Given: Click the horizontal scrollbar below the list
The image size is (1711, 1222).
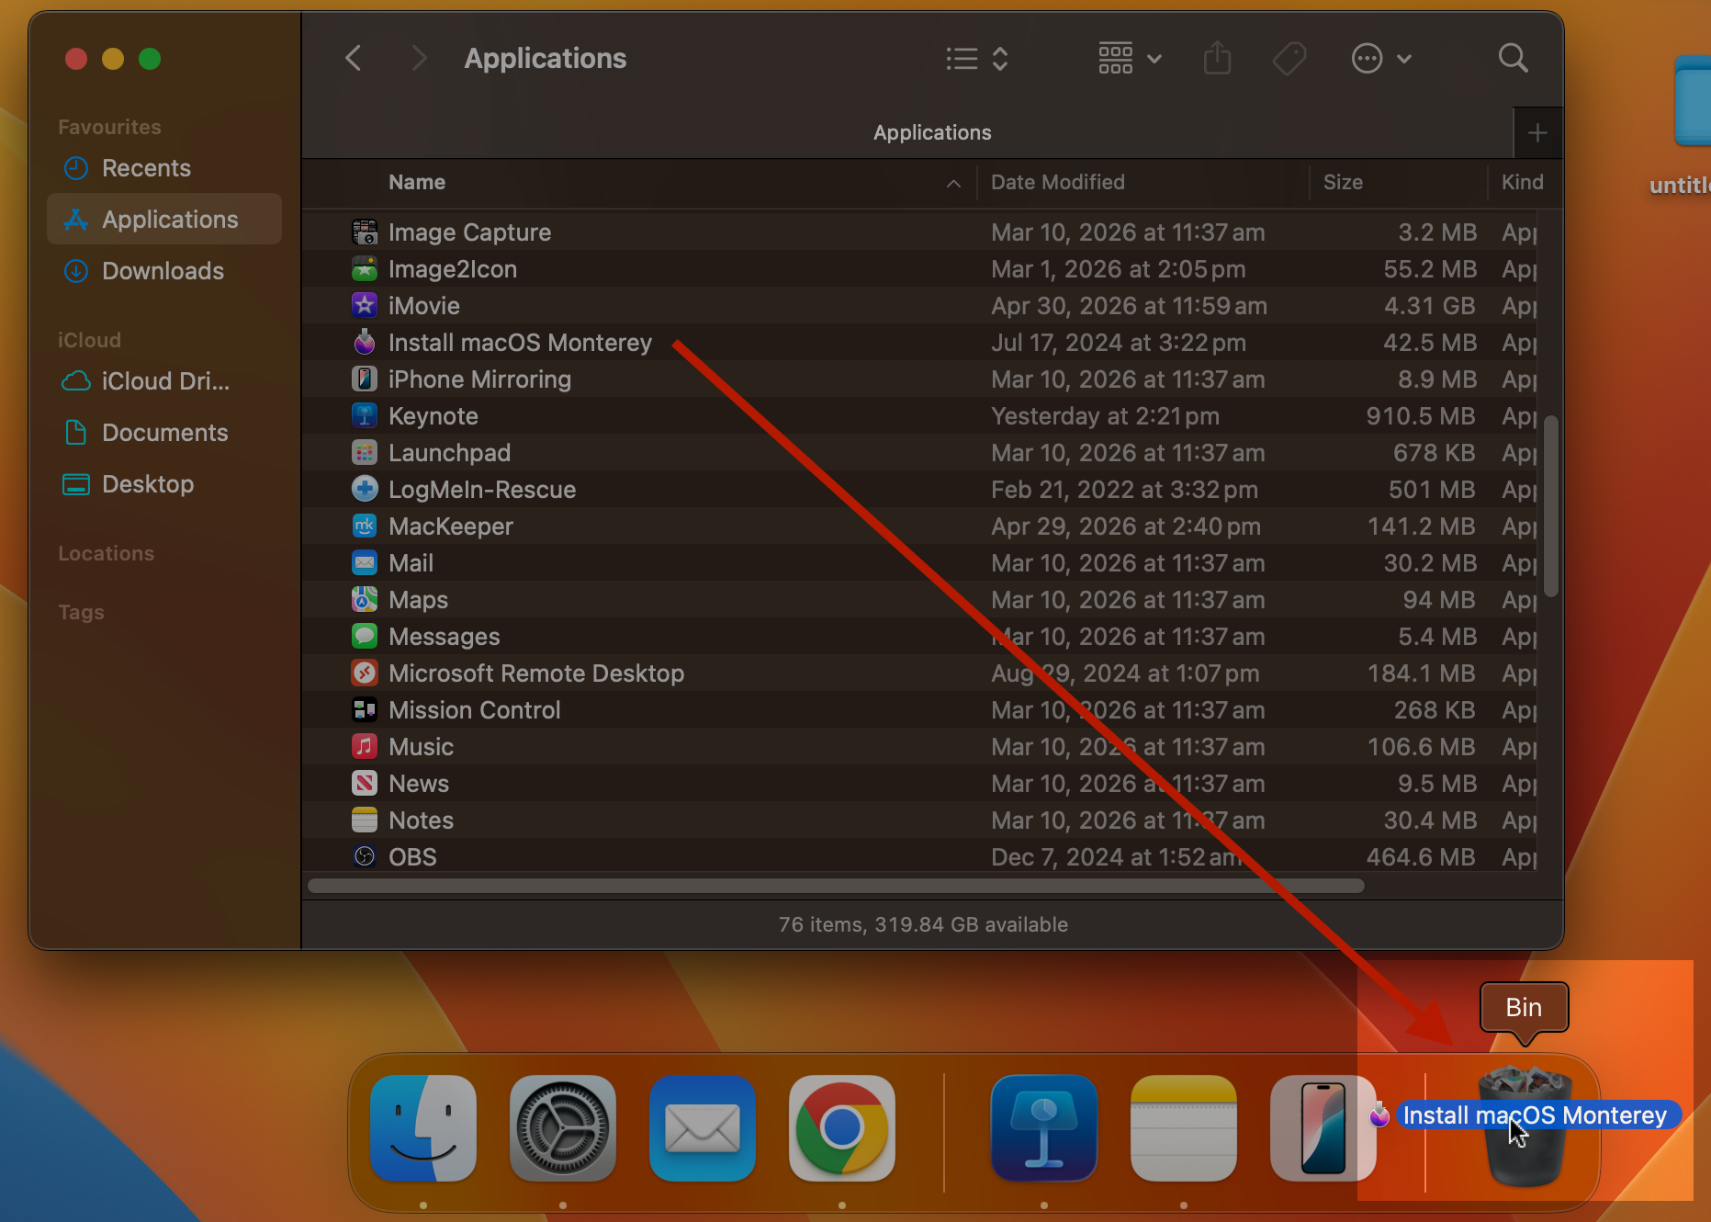Looking at the screenshot, I should [x=836, y=886].
